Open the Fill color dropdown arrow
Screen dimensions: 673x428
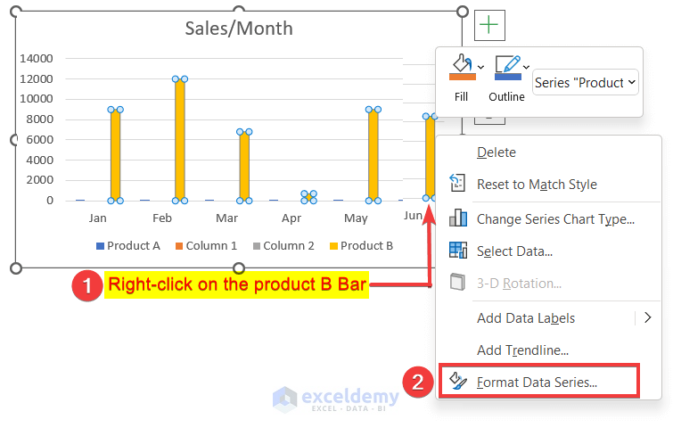(x=481, y=66)
